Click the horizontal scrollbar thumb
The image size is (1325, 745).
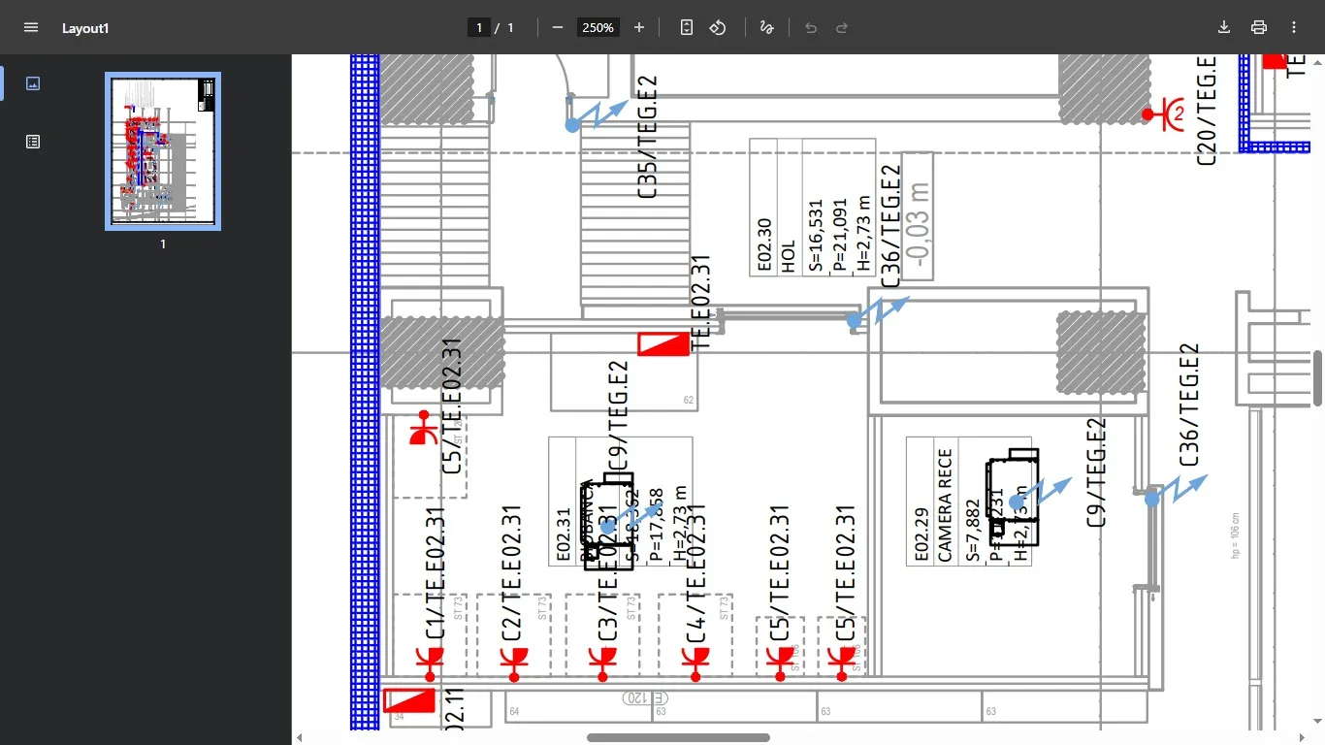(678, 738)
